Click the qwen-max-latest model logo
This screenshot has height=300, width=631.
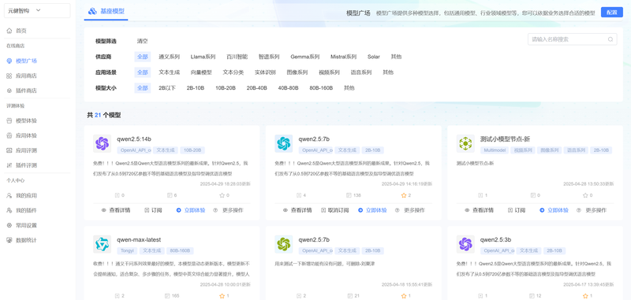tap(102, 244)
